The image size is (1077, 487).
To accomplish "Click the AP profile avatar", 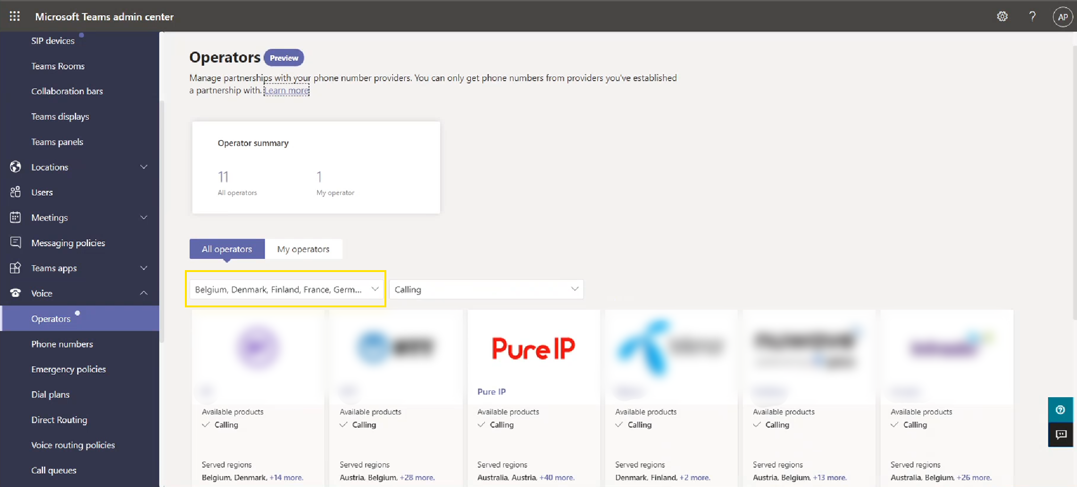I will [1062, 16].
